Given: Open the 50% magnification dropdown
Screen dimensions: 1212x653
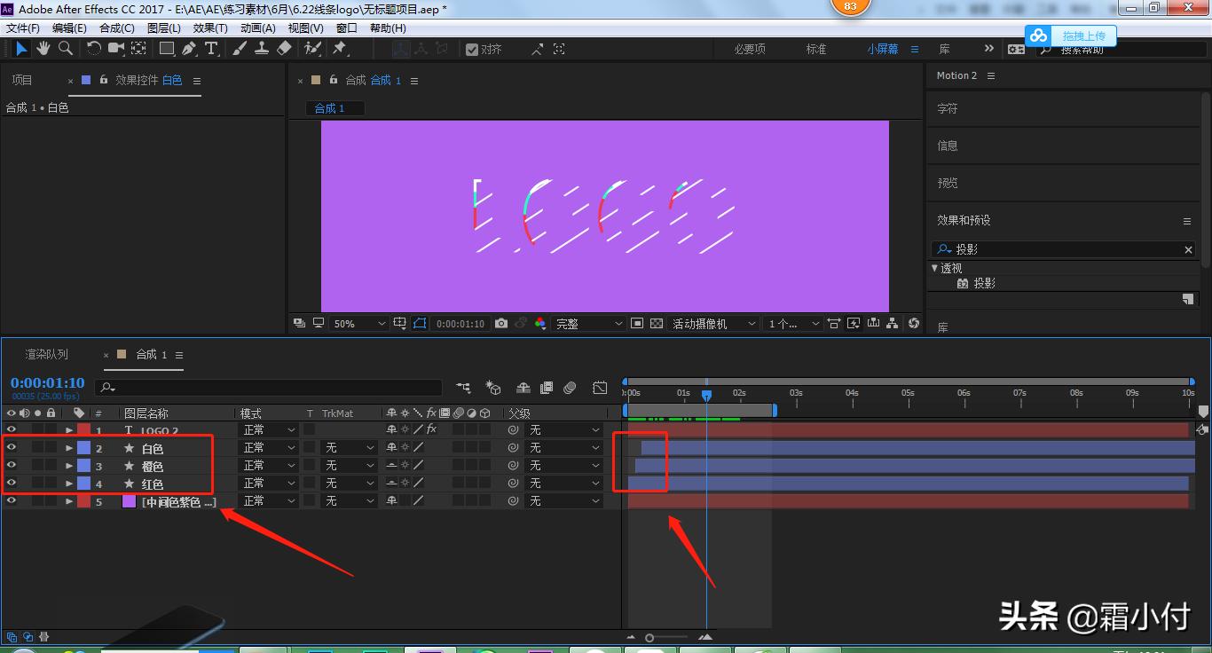Looking at the screenshot, I should (x=358, y=324).
